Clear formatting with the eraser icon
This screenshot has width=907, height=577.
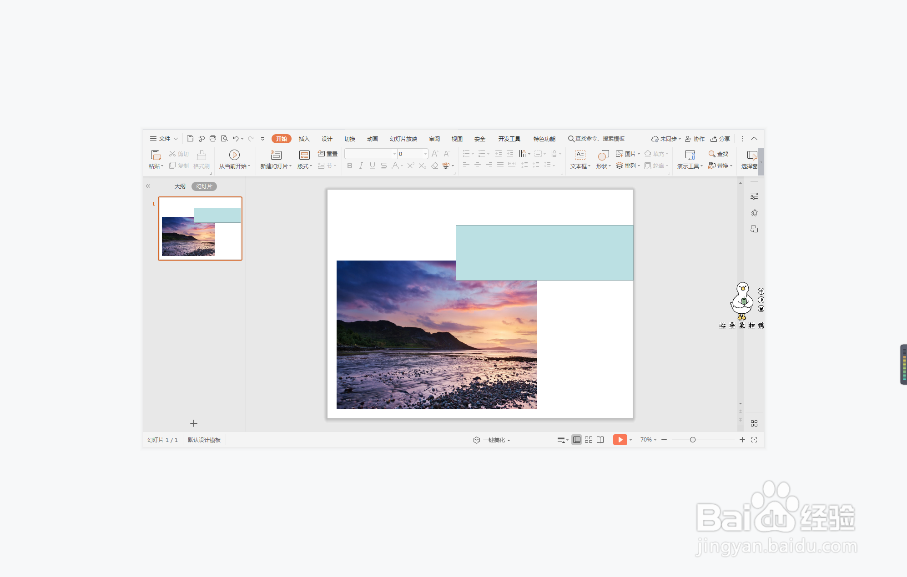[x=435, y=166]
